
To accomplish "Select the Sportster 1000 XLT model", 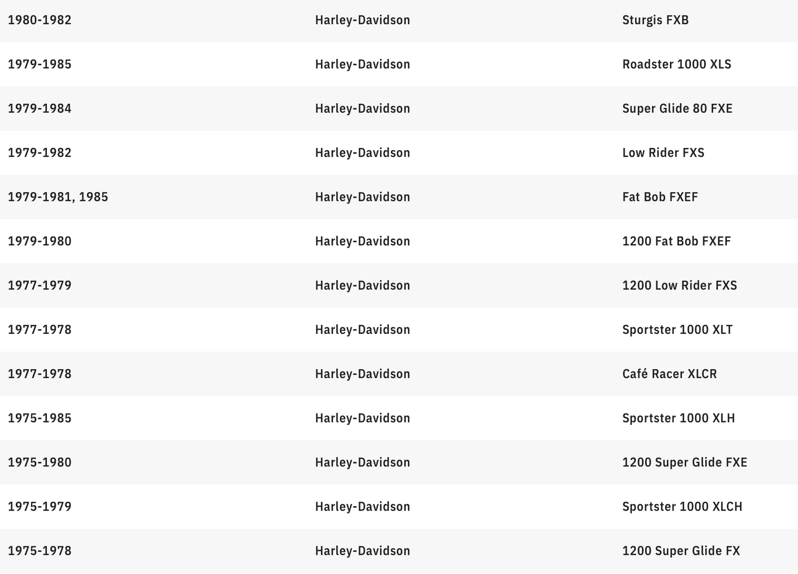I will (677, 329).
